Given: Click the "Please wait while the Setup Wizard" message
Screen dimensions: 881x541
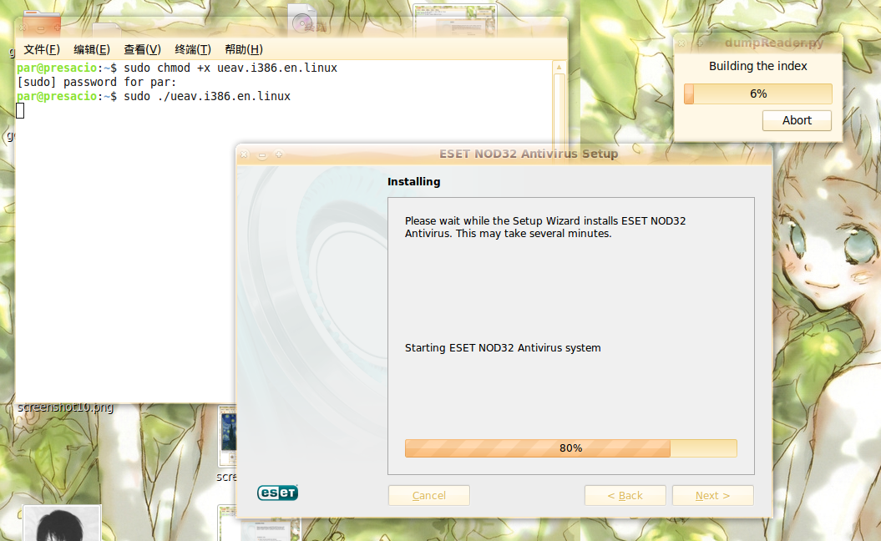Looking at the screenshot, I should (545, 227).
